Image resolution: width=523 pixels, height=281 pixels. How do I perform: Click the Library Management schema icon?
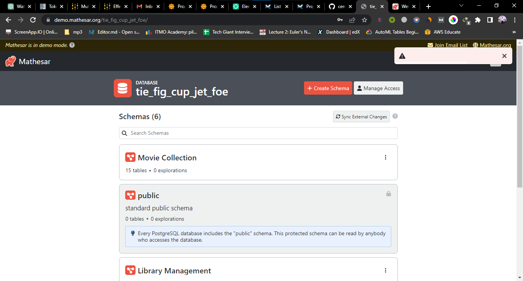[130, 270]
